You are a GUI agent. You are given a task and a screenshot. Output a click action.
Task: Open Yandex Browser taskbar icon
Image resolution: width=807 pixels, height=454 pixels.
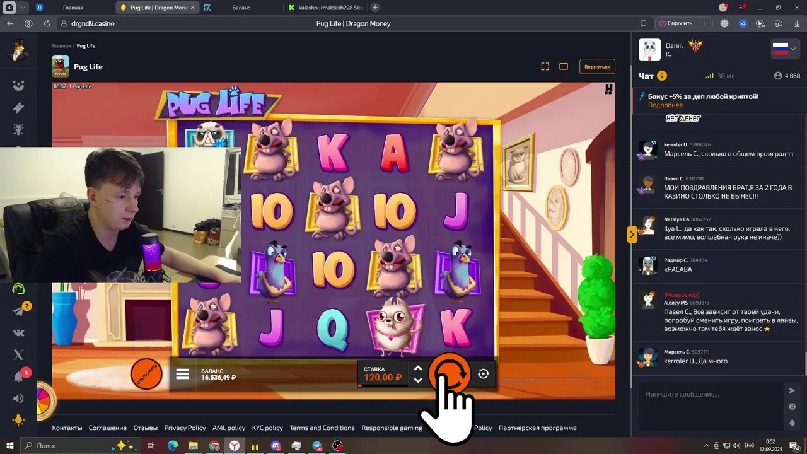(235, 446)
